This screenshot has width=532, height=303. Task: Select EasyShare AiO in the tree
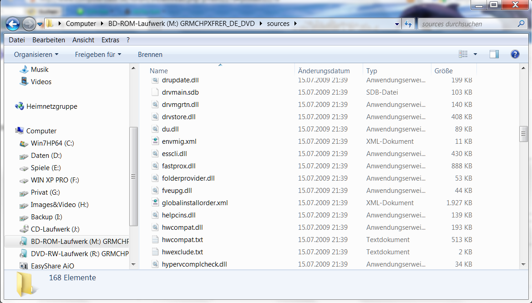52,266
